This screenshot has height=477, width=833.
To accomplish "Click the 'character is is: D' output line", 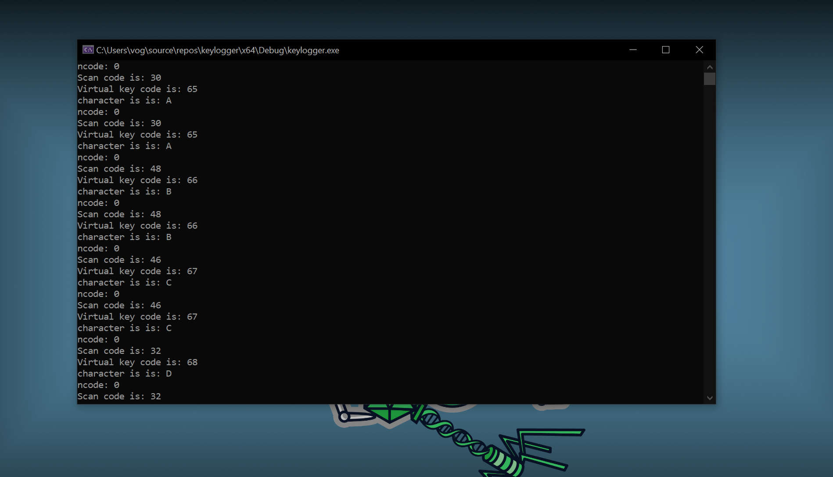I will pos(124,374).
